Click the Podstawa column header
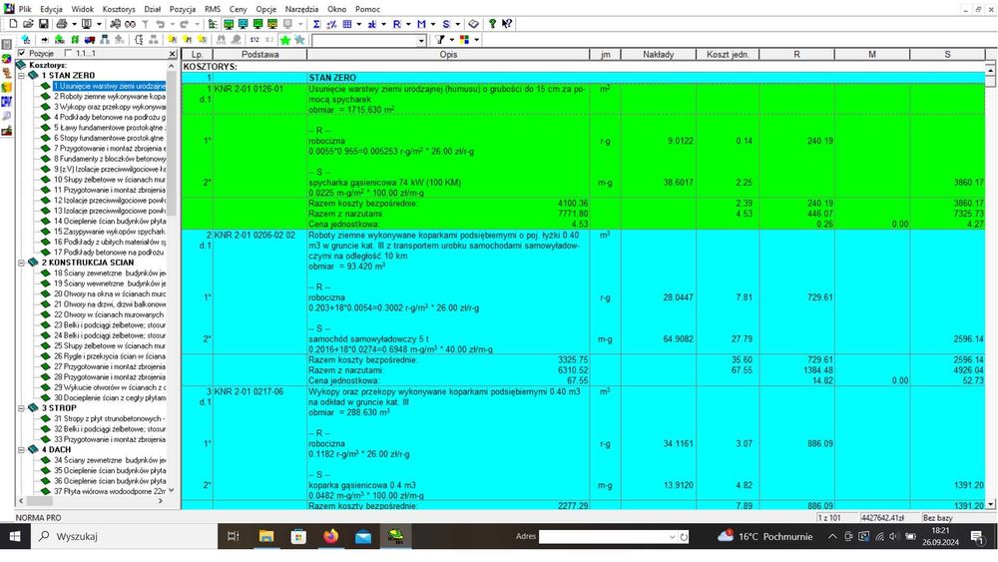Screen dimensions: 998x562 [259, 55]
